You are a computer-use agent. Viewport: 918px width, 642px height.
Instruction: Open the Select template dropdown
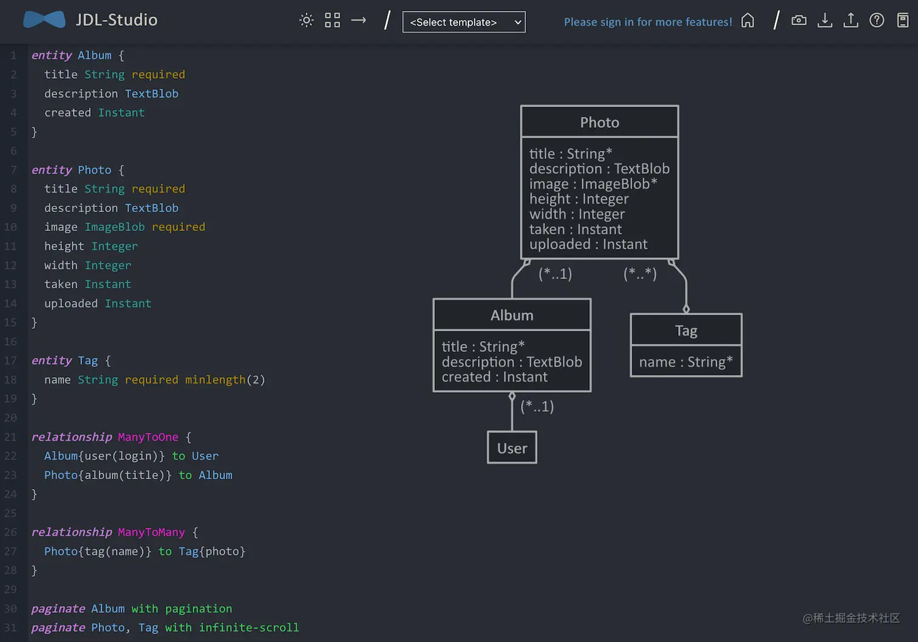point(464,22)
